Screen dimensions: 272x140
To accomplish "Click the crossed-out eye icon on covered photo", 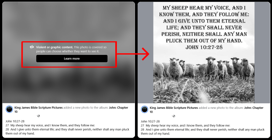I will pos(32,47).
